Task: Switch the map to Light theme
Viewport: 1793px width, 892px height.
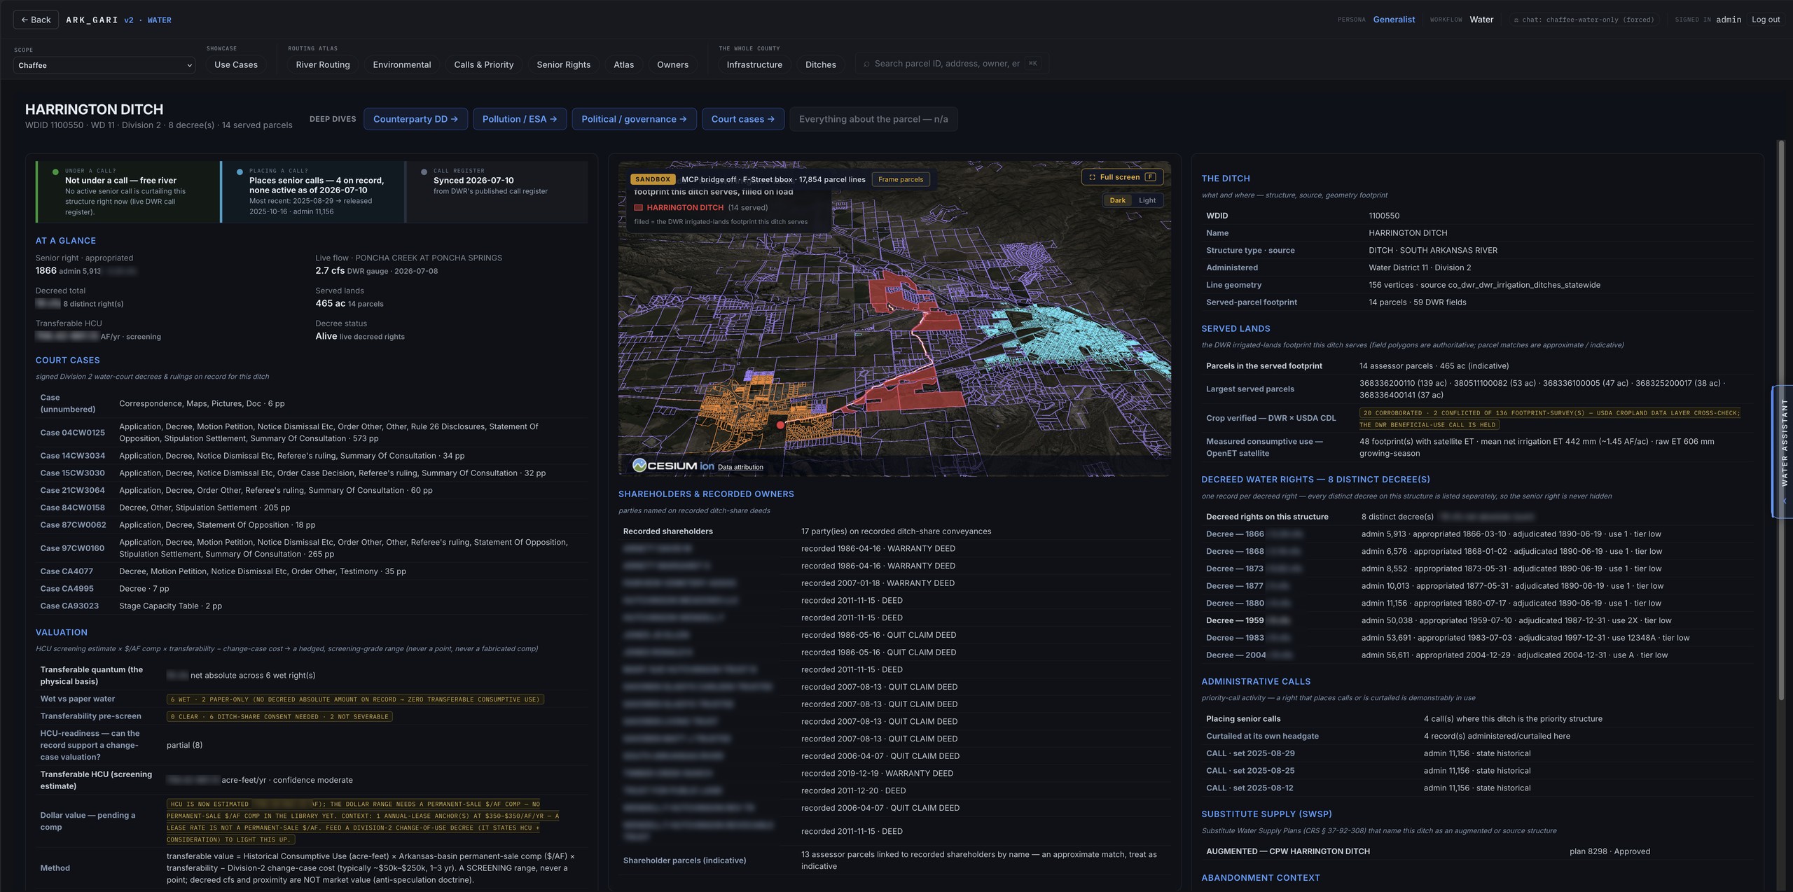Action: pos(1147,200)
